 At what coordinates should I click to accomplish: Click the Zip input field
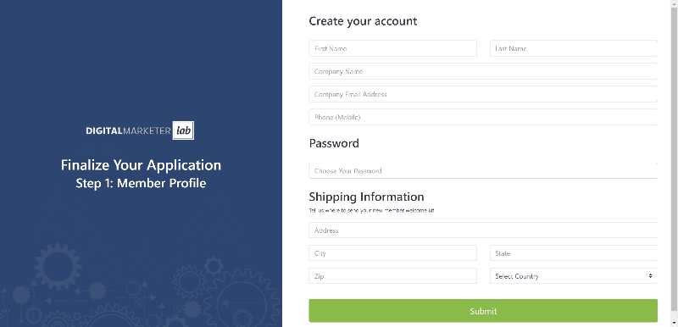(x=392, y=276)
